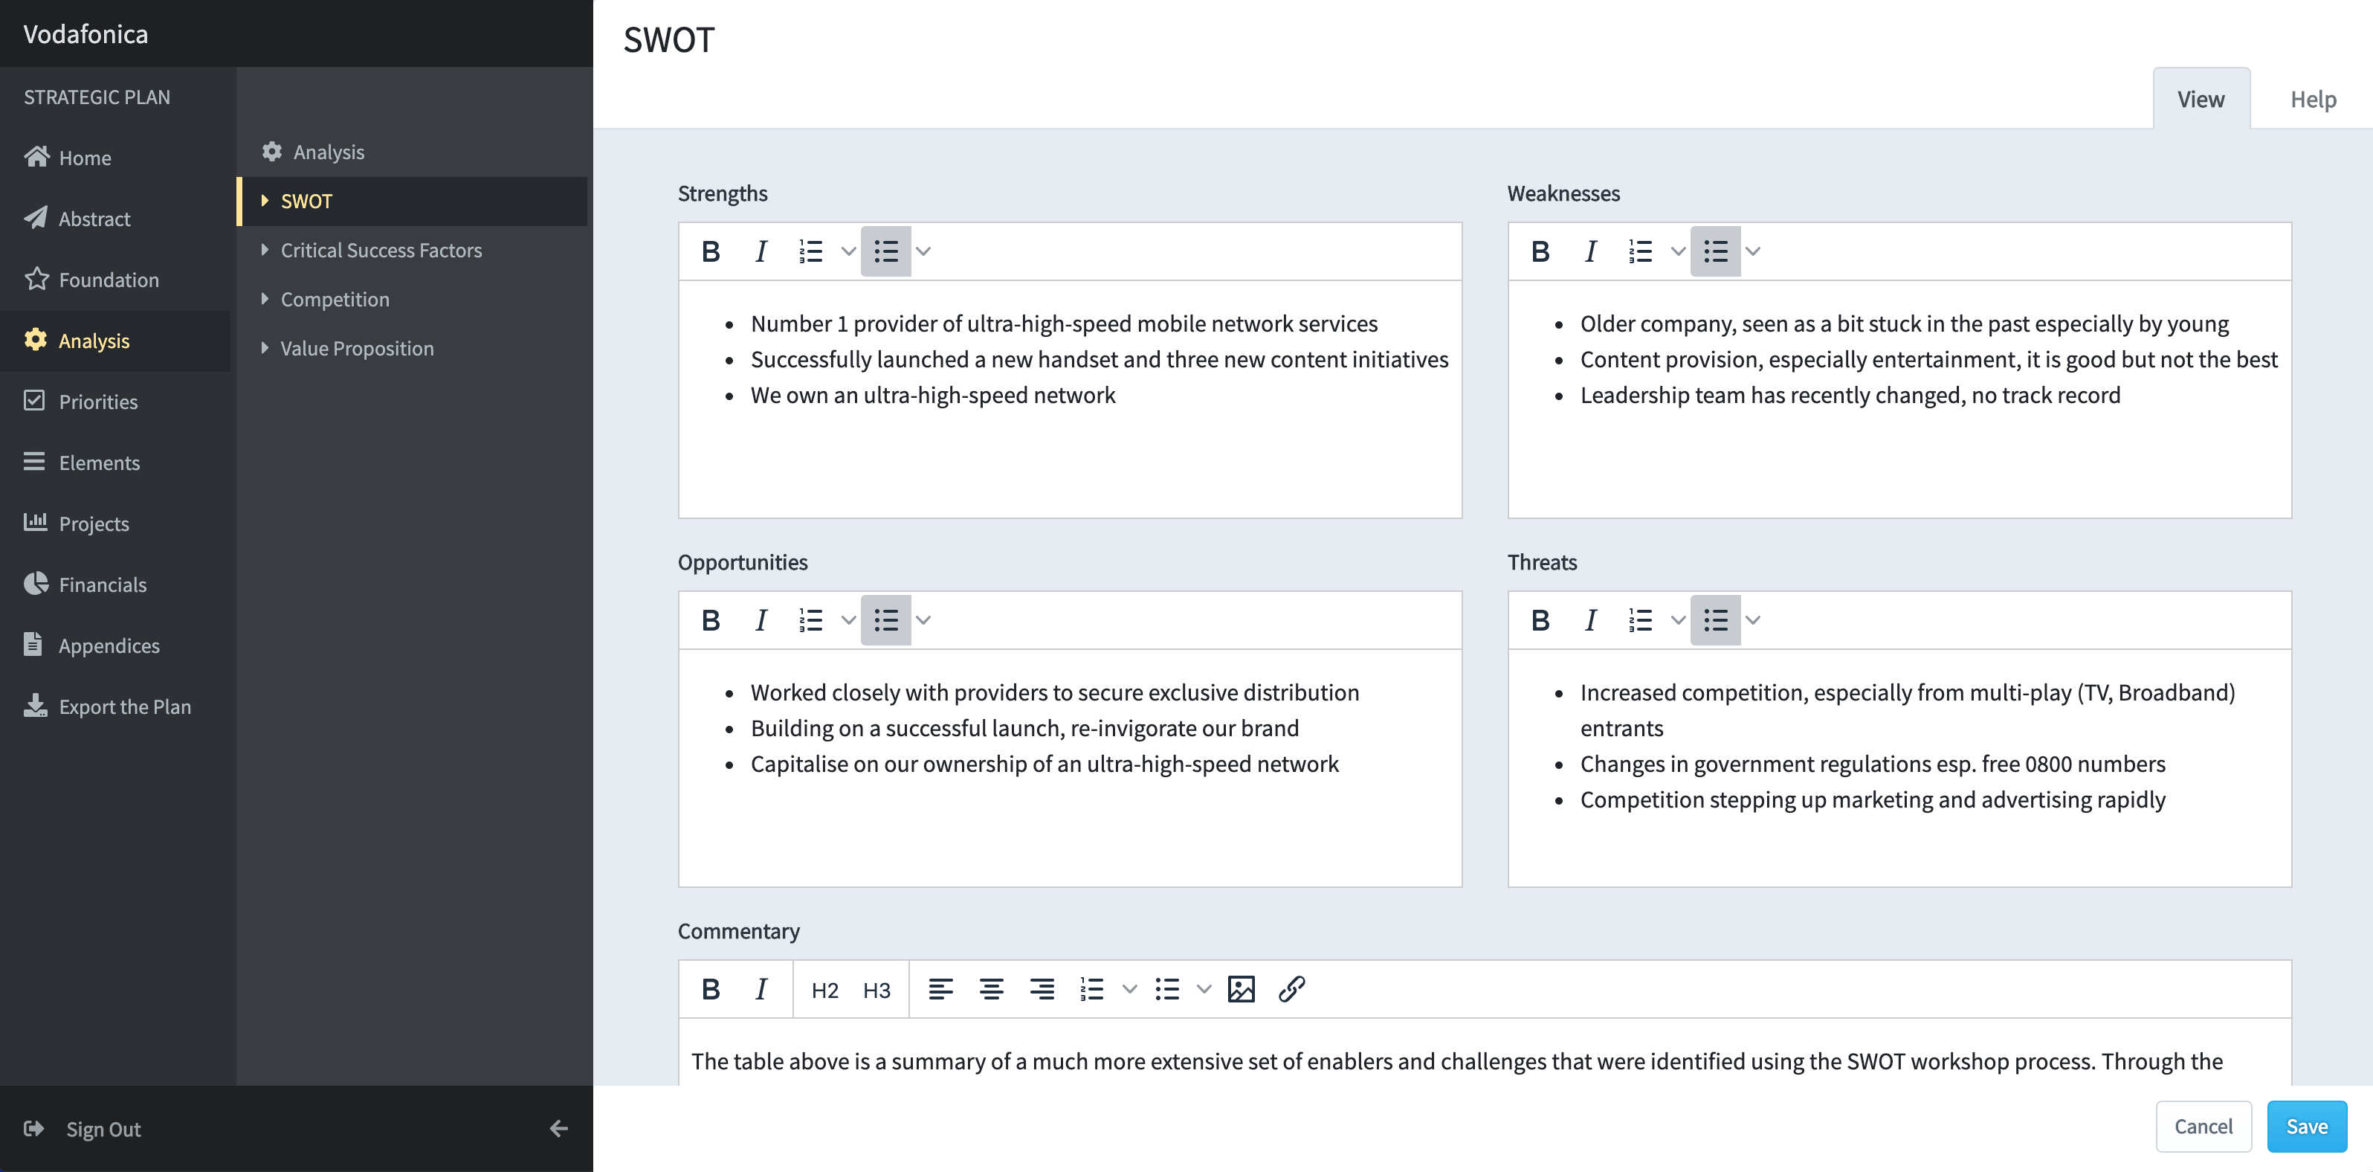2373x1172 pixels.
Task: Collapse the sidebar with the left arrow
Action: pyautogui.click(x=558, y=1129)
